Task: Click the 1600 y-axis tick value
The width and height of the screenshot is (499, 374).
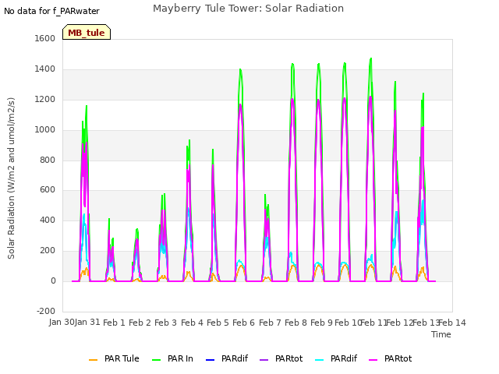Action: (x=45, y=38)
